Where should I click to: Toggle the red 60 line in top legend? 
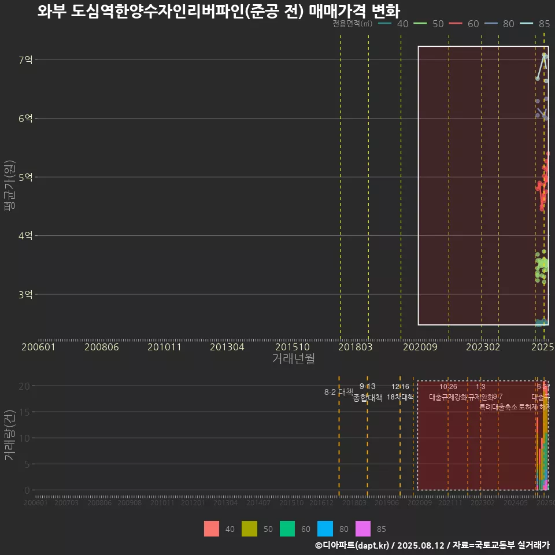(456, 23)
